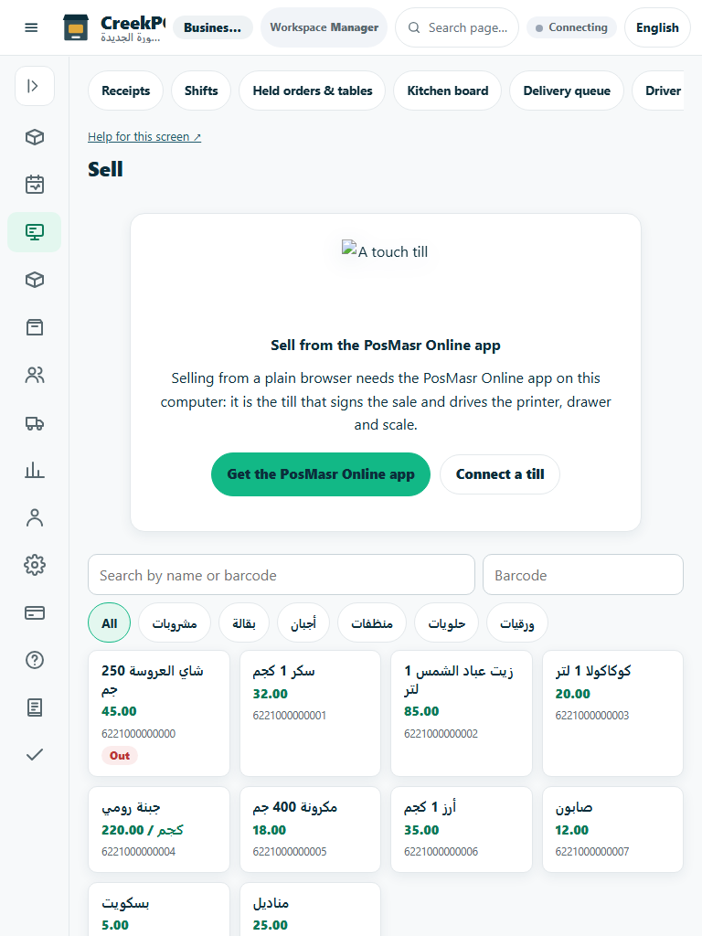Screen dimensions: 702x936
Task: Open the credit card billing sidebar icon
Action: click(x=35, y=612)
